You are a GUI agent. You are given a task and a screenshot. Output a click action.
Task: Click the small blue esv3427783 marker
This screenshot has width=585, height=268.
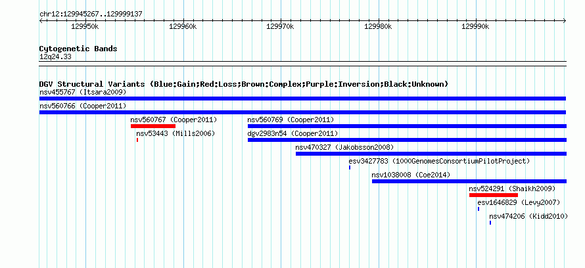click(x=350, y=167)
